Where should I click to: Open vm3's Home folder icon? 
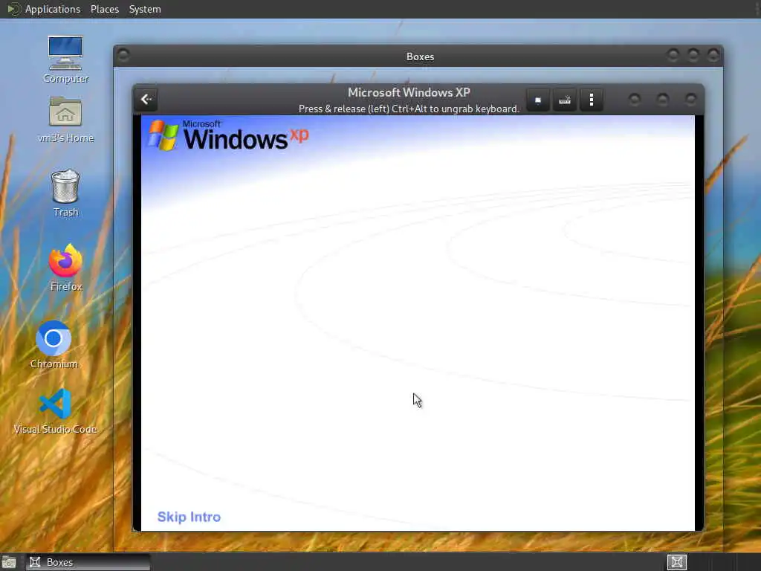tap(65, 120)
